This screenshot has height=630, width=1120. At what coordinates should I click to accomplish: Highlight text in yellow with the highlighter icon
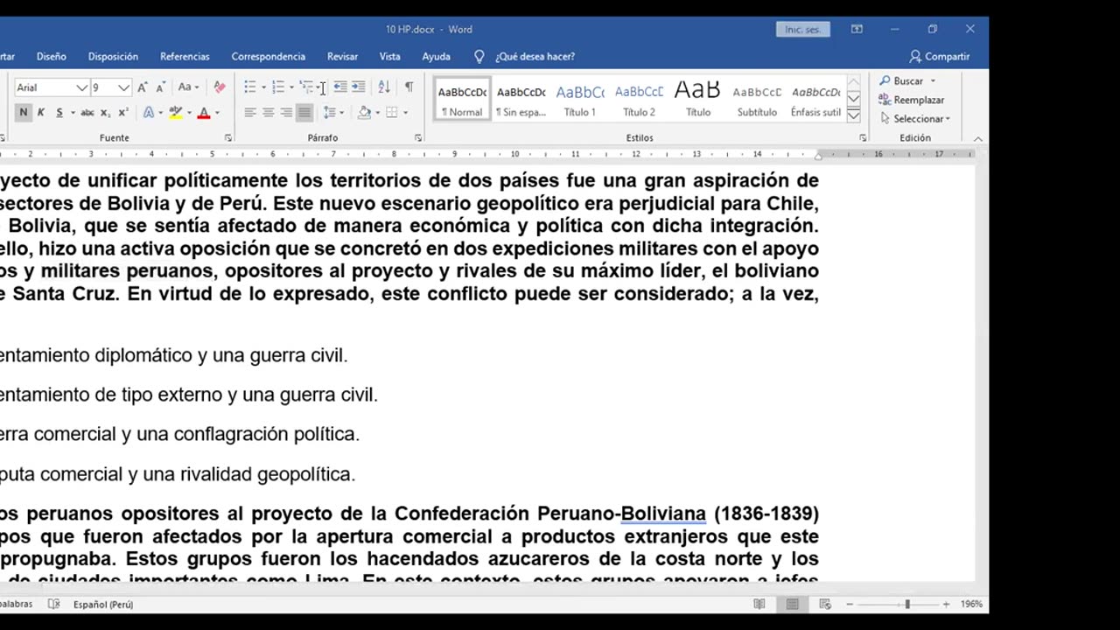(x=176, y=113)
